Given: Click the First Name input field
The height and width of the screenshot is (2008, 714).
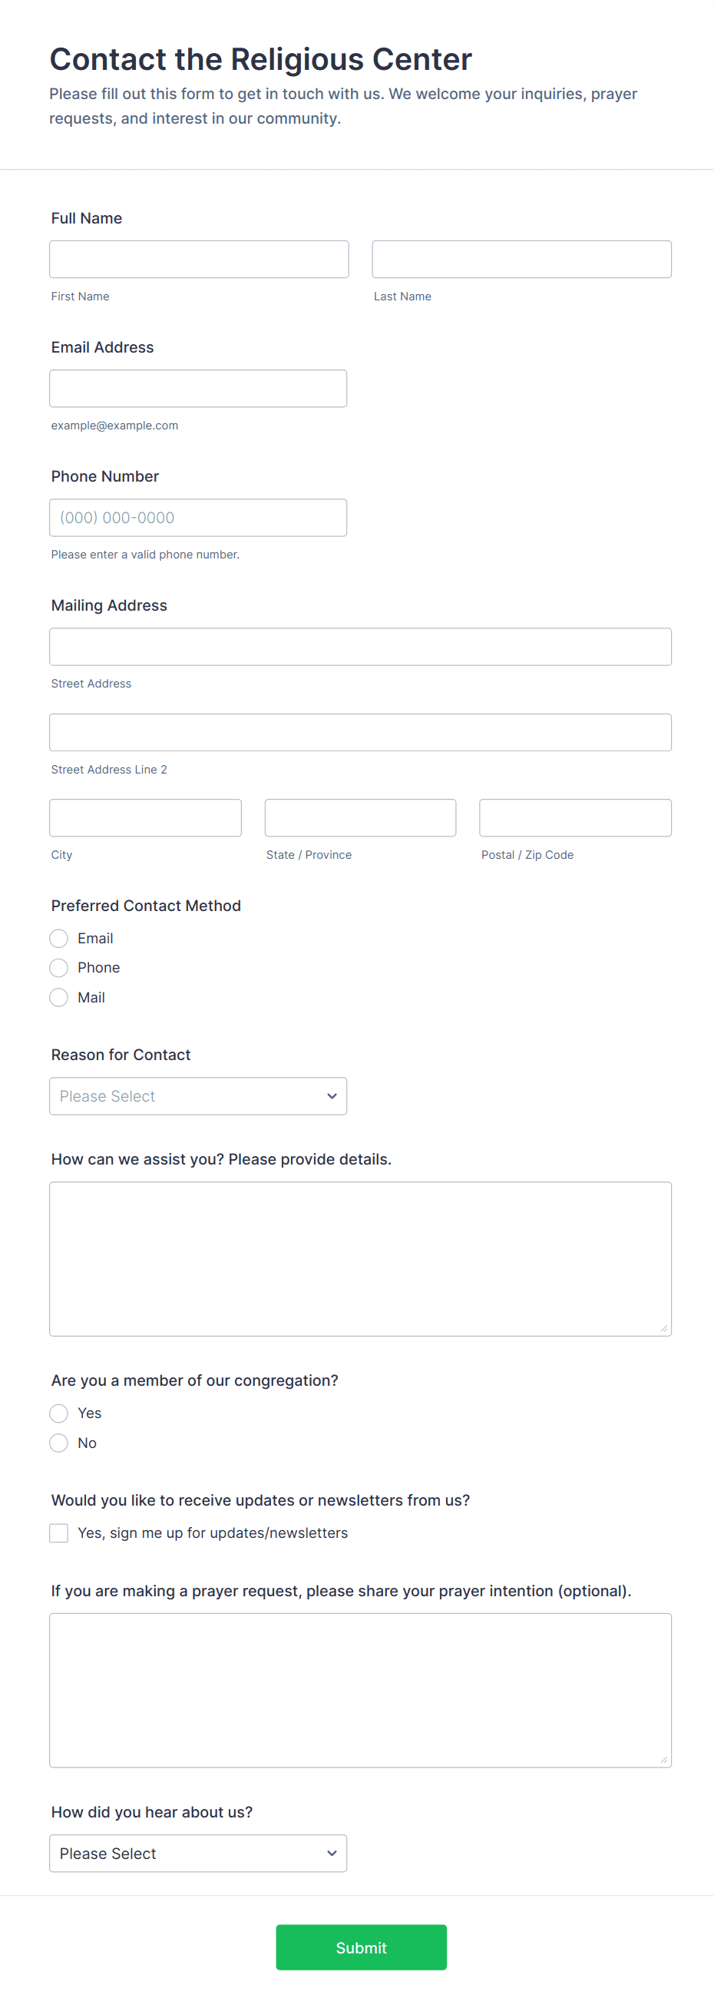Looking at the screenshot, I should (x=199, y=259).
